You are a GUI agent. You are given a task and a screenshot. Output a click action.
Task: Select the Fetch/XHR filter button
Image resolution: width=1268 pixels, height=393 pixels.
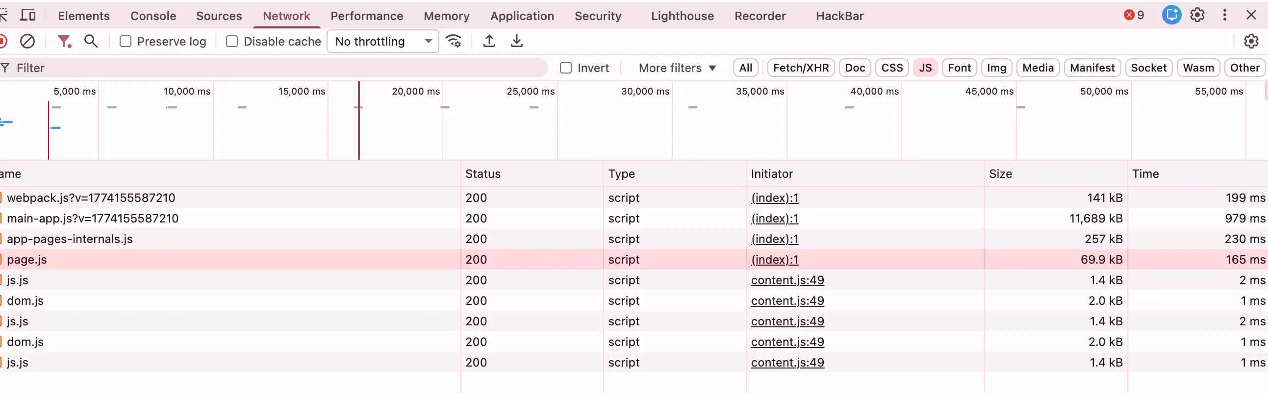pos(800,68)
